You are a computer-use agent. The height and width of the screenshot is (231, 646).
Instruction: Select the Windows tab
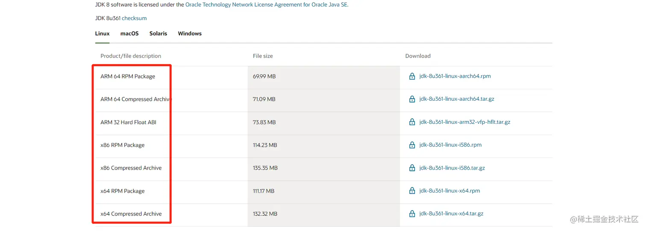(x=190, y=33)
